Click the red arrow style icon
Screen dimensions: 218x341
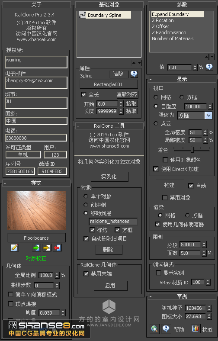(x=58, y=248)
